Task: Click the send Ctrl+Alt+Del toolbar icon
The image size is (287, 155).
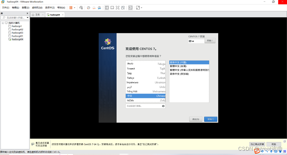Action: [81, 8]
